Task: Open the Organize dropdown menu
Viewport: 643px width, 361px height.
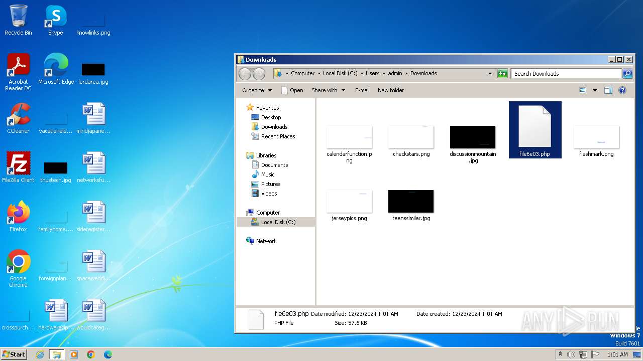Action: 257,90
